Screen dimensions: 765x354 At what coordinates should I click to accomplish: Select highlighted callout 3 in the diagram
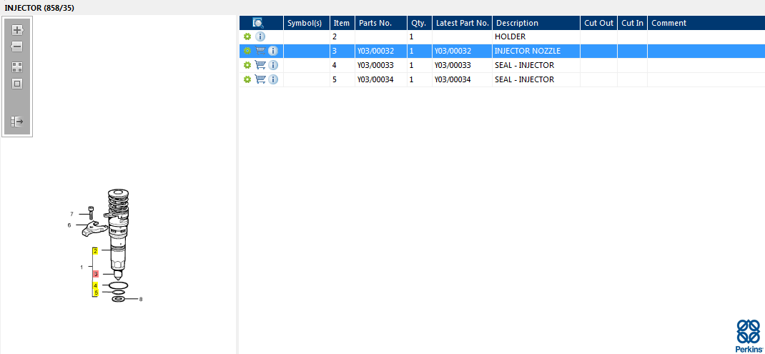(x=96, y=275)
